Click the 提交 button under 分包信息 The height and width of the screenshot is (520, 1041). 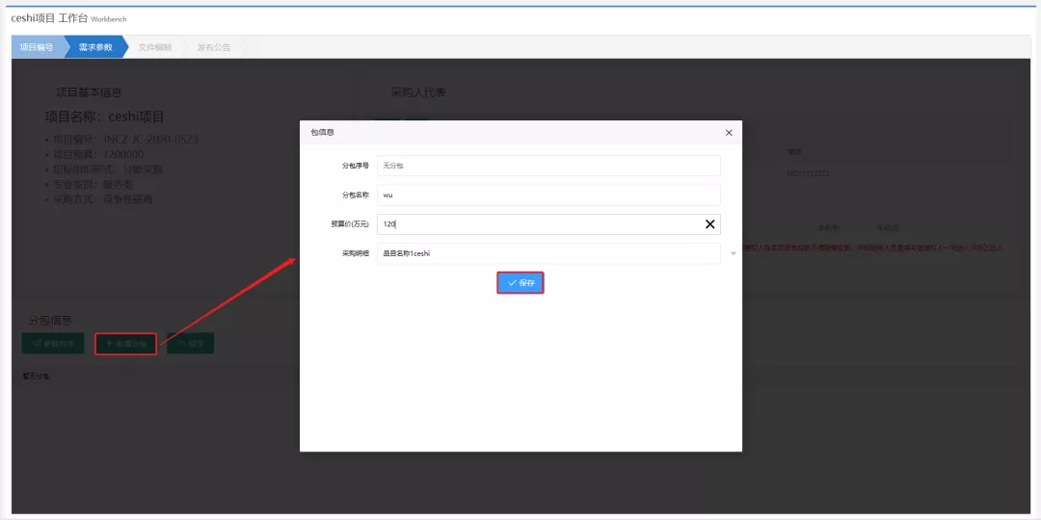click(x=191, y=343)
